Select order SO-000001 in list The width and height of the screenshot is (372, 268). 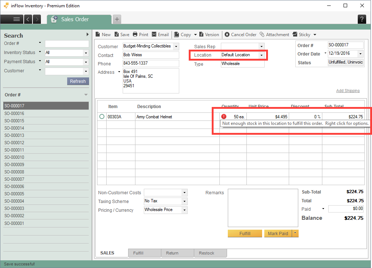(46, 223)
